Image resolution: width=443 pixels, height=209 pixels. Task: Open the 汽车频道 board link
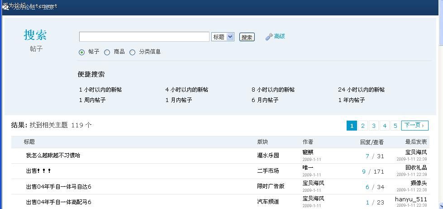pyautogui.click(x=268, y=202)
